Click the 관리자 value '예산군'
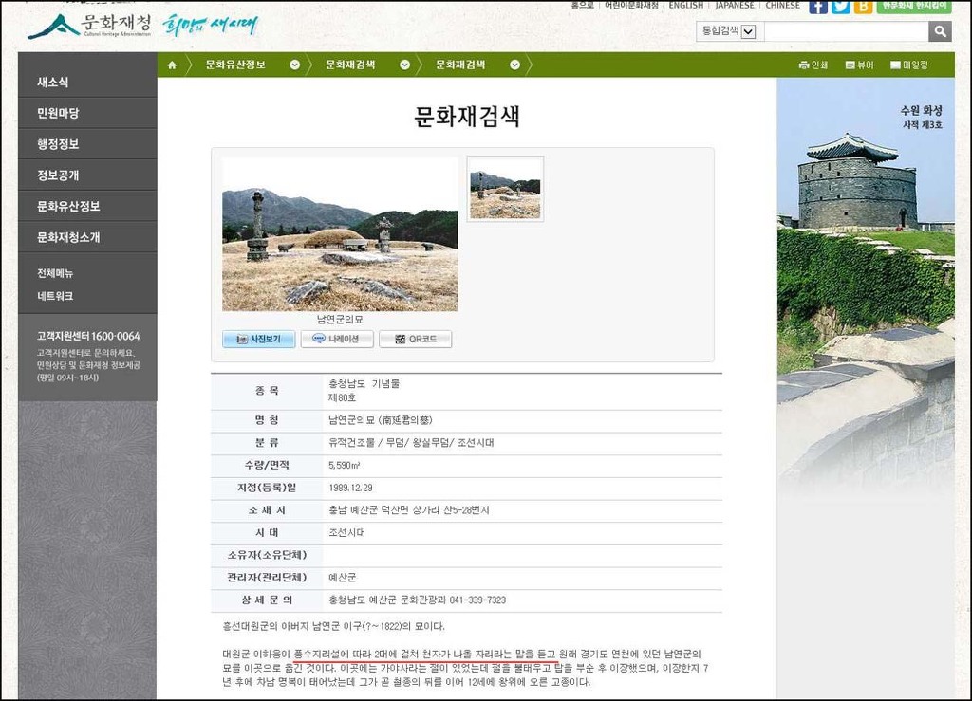 point(342,578)
